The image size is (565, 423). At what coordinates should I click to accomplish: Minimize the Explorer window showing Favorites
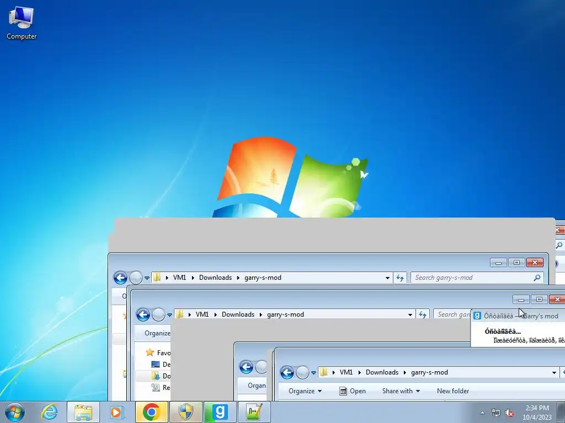[521, 299]
